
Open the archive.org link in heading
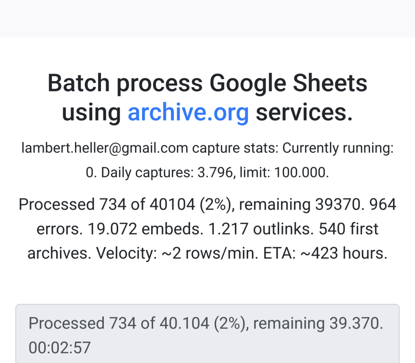188,113
